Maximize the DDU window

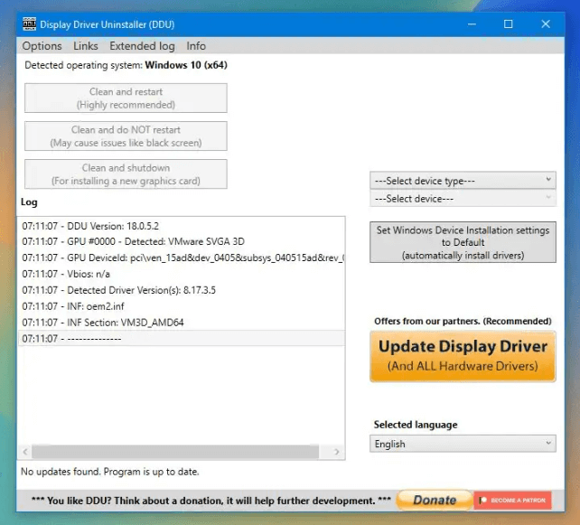(508, 23)
